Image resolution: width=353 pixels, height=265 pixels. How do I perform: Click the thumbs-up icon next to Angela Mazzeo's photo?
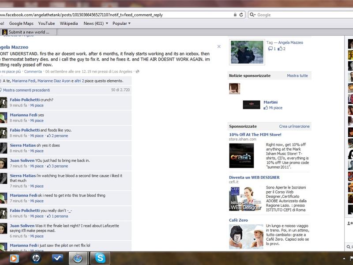[x=281, y=49]
